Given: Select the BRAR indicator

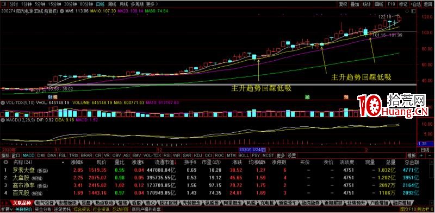Looking at the screenshot, I should pyautogui.click(x=86, y=156).
